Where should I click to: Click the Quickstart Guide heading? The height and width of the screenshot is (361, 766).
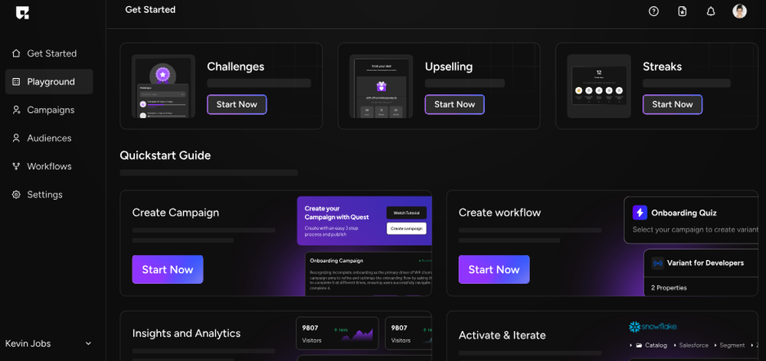pyautogui.click(x=165, y=155)
